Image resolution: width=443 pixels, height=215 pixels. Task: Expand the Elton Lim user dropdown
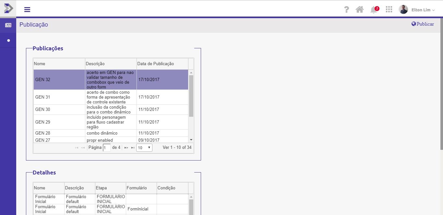(x=423, y=10)
